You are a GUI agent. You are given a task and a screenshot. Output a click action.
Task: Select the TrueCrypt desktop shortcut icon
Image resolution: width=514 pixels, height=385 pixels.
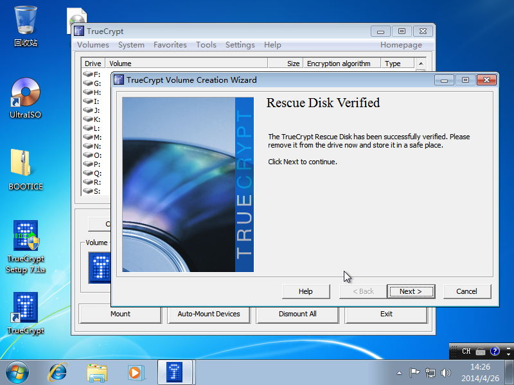click(x=26, y=313)
